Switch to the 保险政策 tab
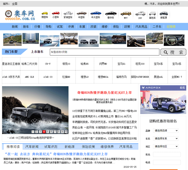The height and width of the screenshot is (170, 188). point(88,147)
